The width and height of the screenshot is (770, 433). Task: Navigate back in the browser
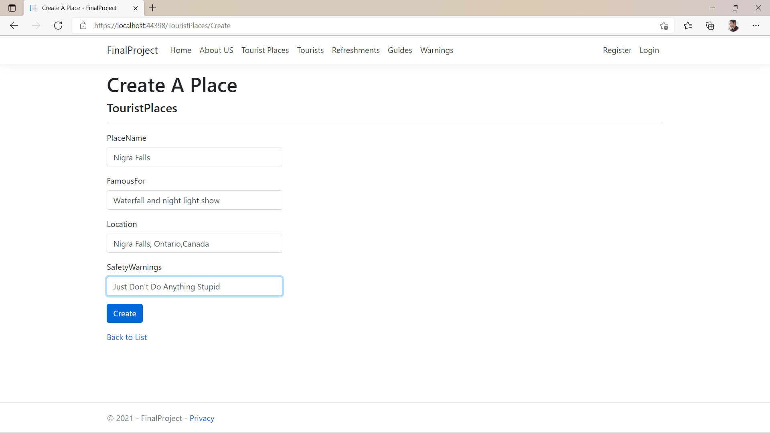point(14,25)
